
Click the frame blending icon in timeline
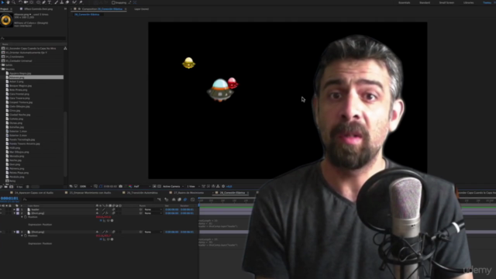click(x=179, y=200)
